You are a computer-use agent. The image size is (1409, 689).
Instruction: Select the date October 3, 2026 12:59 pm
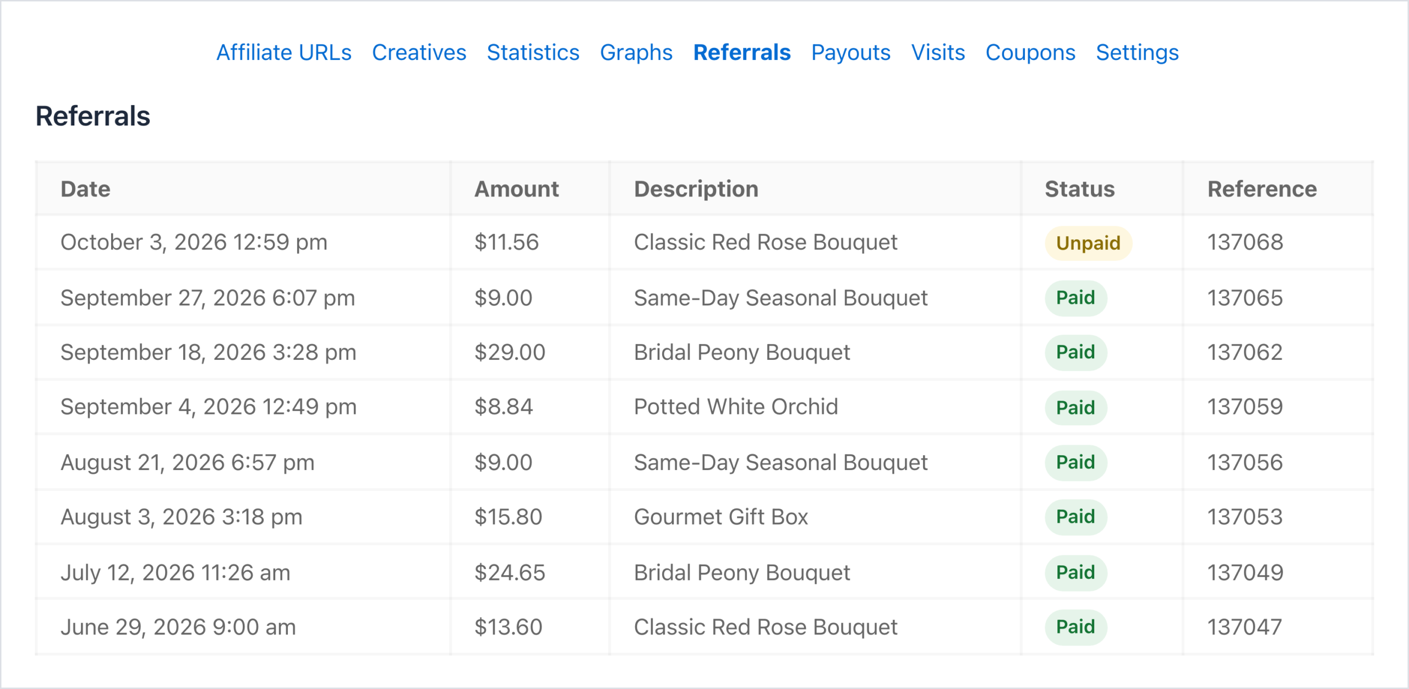tap(194, 242)
